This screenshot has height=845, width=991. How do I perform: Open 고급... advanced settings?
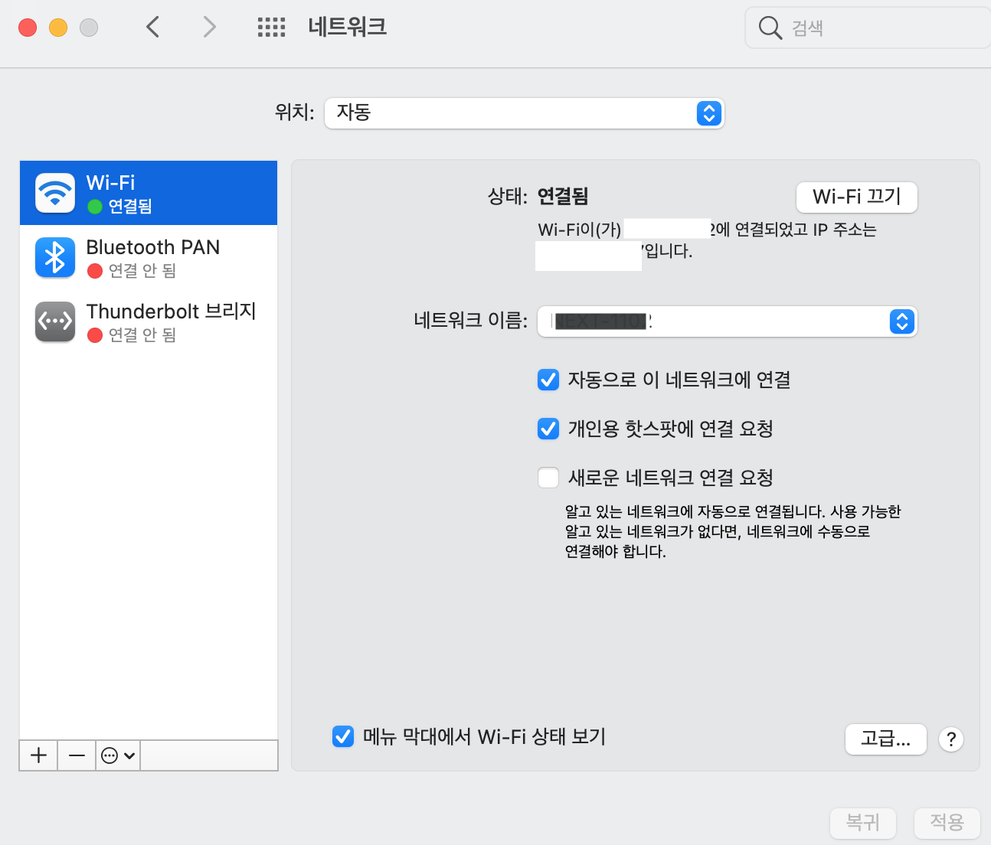[886, 739]
